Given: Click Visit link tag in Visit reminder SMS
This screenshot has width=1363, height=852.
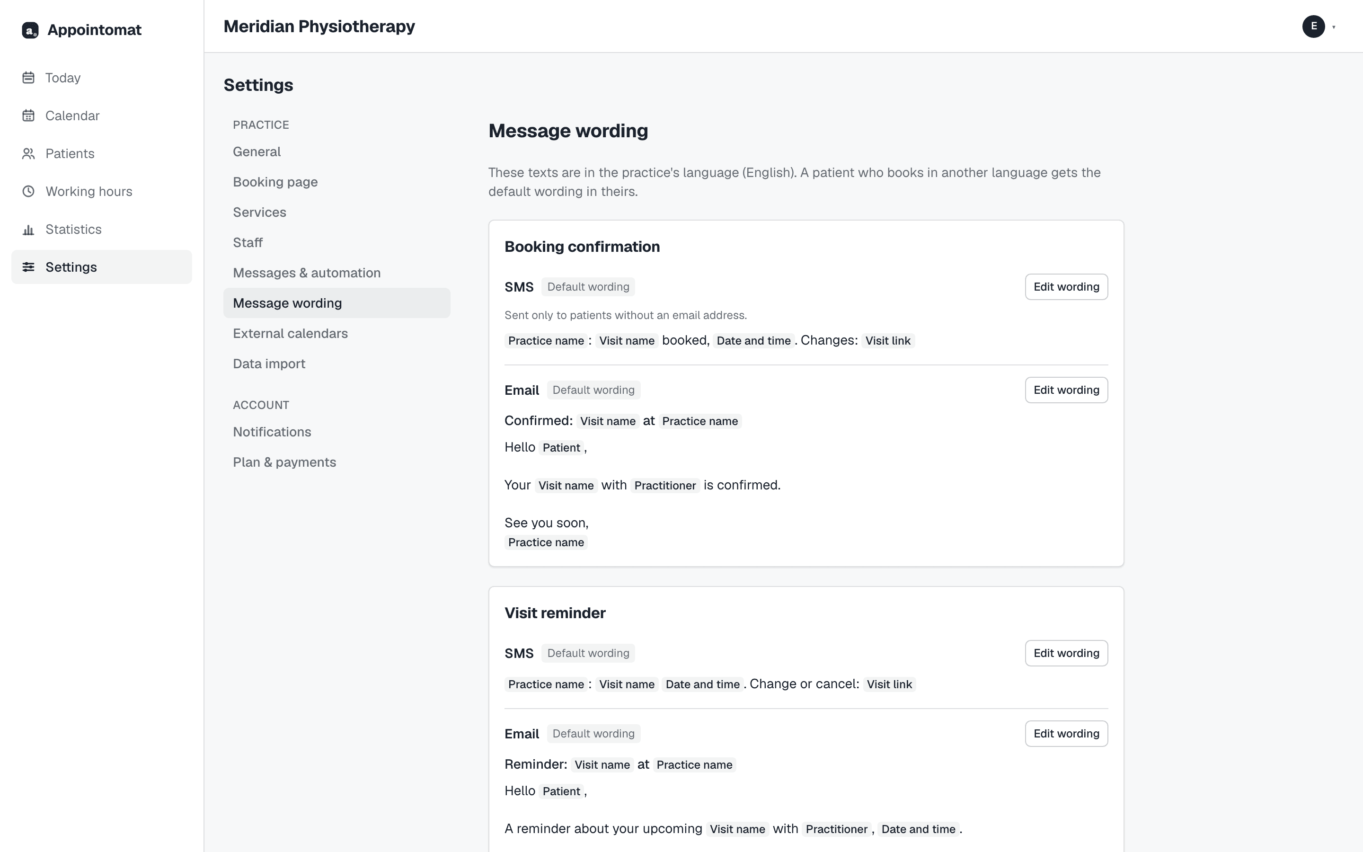Looking at the screenshot, I should 889,684.
